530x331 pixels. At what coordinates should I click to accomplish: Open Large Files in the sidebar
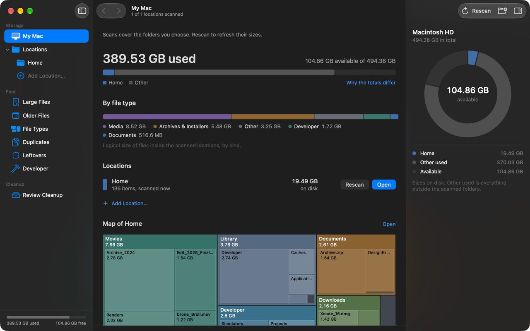46,102
